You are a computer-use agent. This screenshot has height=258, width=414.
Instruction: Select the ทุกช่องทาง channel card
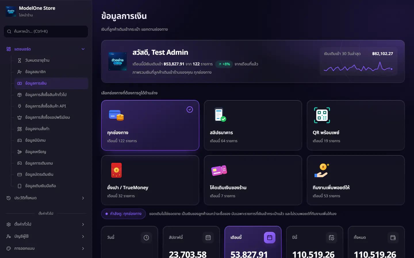click(x=150, y=125)
